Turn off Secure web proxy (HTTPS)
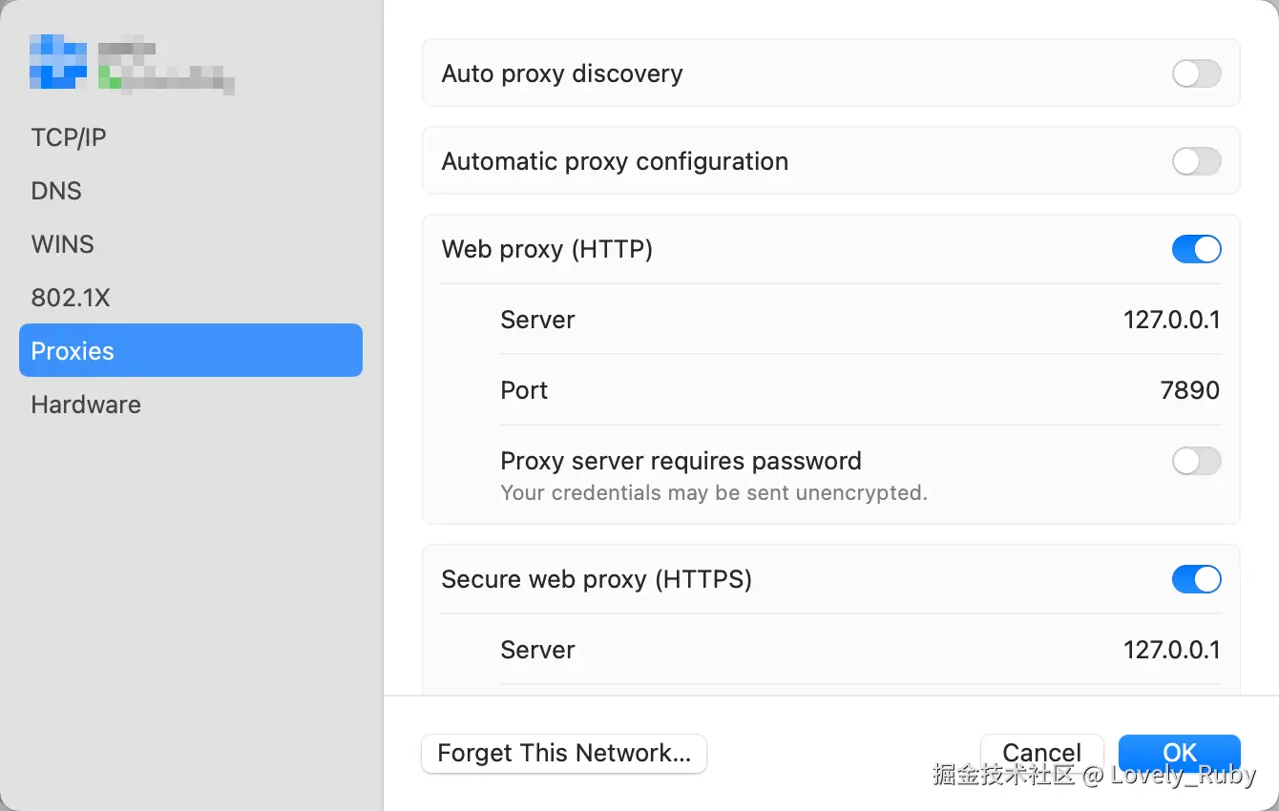This screenshot has width=1279, height=811. 1196,579
